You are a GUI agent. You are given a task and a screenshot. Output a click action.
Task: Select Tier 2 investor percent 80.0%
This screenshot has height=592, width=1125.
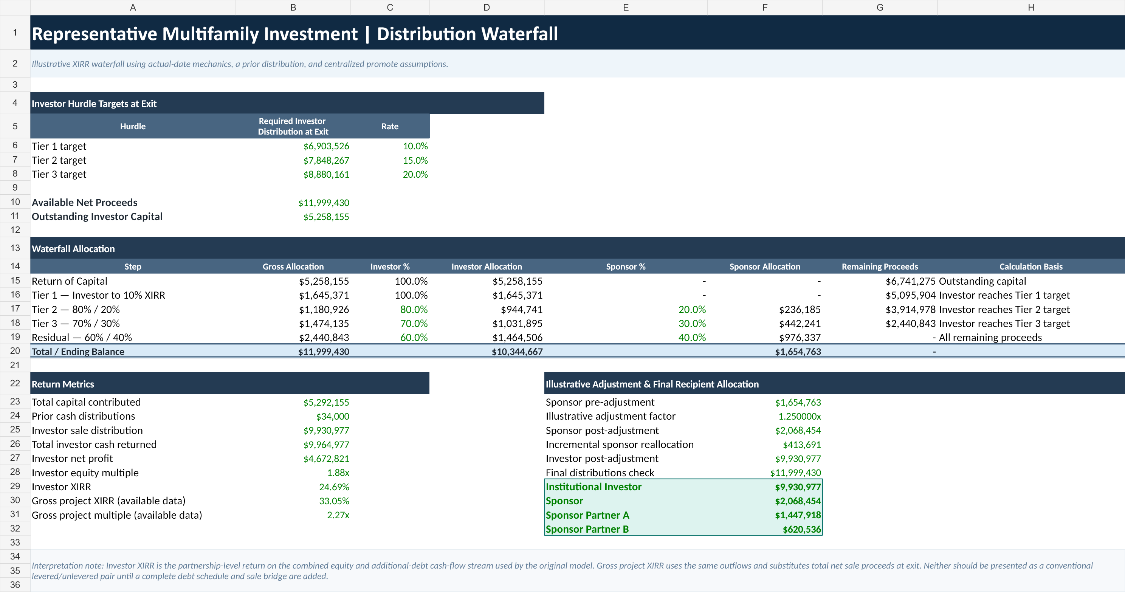[414, 310]
